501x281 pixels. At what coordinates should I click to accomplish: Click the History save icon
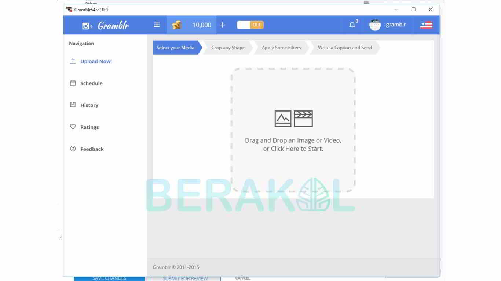(x=73, y=105)
